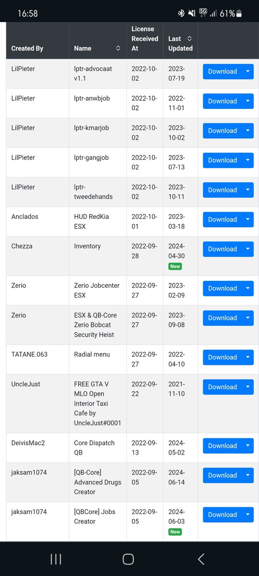
Task: Open dropdown arrow for Core Dispatch QB
Action: [248, 446]
